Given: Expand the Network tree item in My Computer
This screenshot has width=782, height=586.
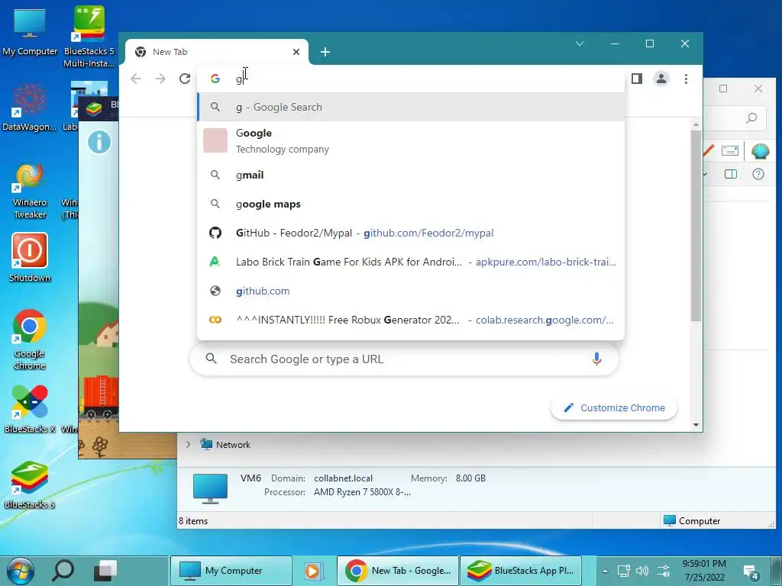Looking at the screenshot, I should (x=188, y=445).
